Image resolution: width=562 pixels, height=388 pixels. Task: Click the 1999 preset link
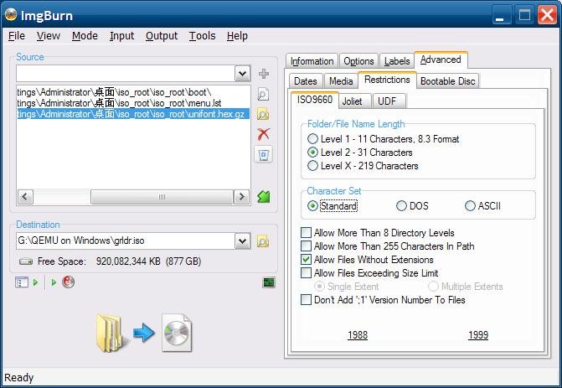pos(478,335)
